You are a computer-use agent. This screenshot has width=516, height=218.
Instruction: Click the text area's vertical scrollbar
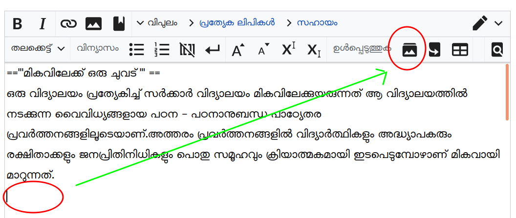tap(507, 92)
